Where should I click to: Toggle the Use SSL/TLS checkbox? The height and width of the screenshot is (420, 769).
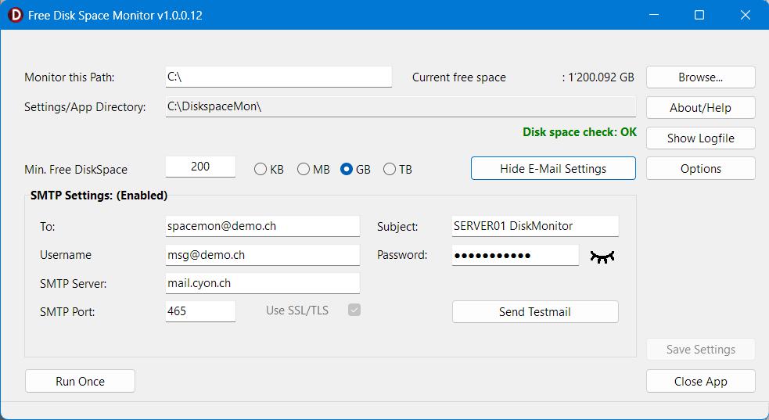point(354,311)
